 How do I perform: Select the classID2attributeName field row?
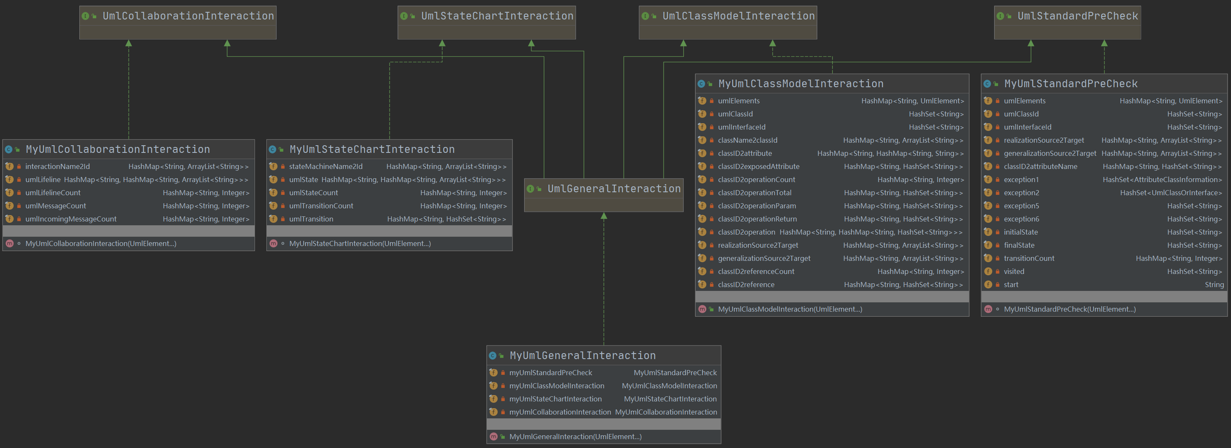tap(1104, 166)
